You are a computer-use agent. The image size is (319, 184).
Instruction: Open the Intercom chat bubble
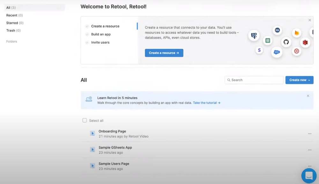pyautogui.click(x=308, y=175)
